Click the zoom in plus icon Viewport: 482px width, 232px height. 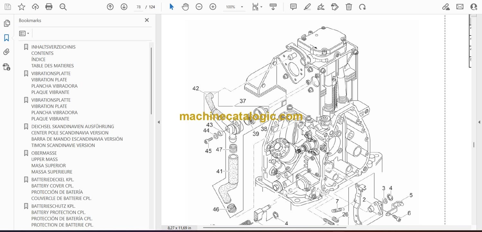213,7
